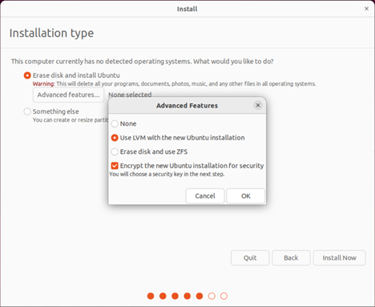Click the Install window title

[x=187, y=9]
